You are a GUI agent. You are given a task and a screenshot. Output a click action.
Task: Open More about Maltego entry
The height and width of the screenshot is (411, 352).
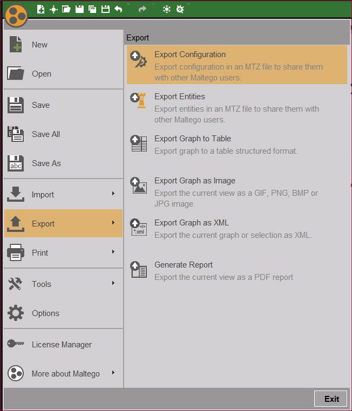pyautogui.click(x=64, y=373)
